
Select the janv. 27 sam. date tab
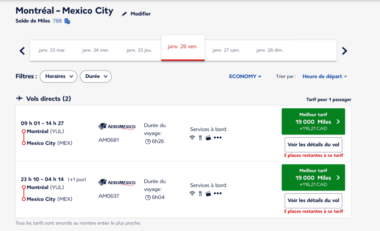click(226, 50)
